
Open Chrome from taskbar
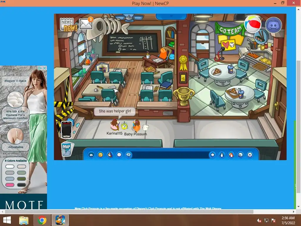click(42, 220)
